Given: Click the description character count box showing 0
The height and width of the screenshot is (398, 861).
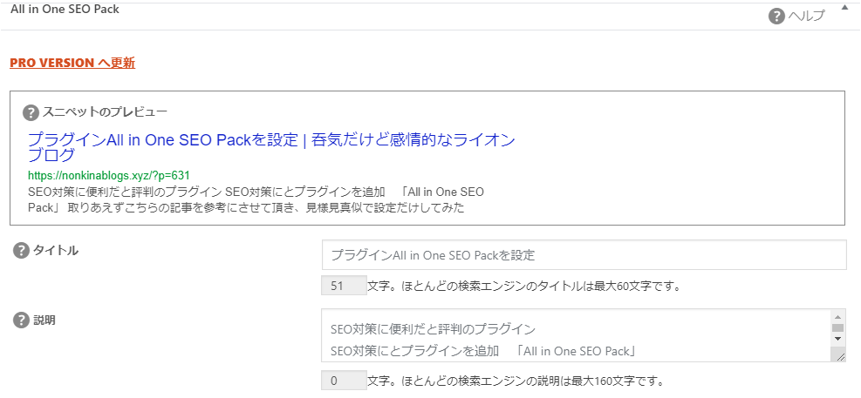Looking at the screenshot, I should [344, 381].
